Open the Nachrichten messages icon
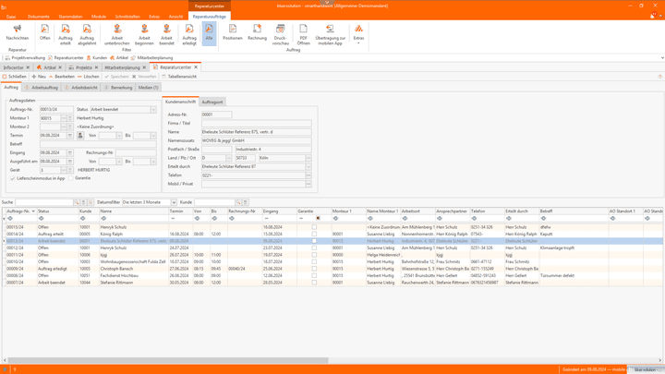 (18, 32)
